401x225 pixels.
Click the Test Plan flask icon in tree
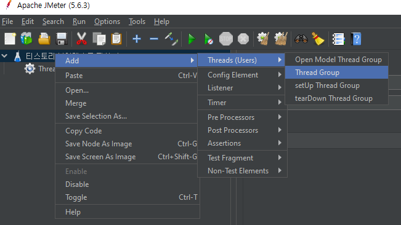click(x=18, y=57)
